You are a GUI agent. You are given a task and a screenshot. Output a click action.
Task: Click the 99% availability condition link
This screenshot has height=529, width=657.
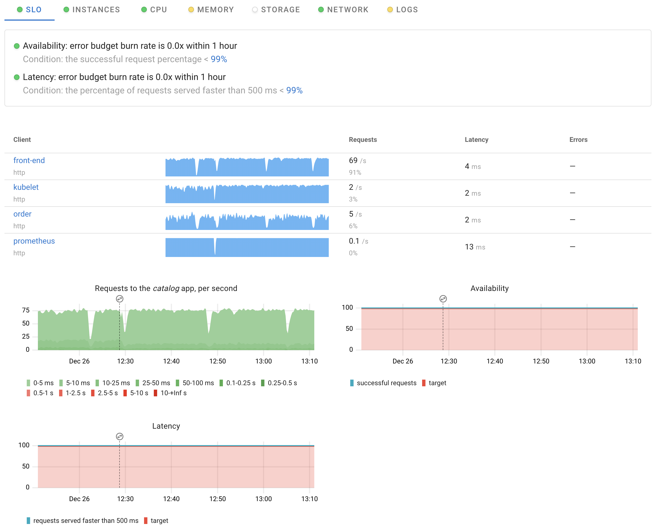pos(219,59)
